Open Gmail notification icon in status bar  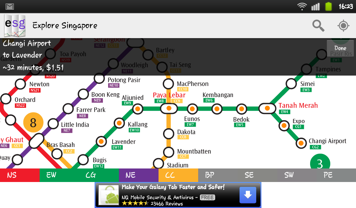(x=10, y=7)
